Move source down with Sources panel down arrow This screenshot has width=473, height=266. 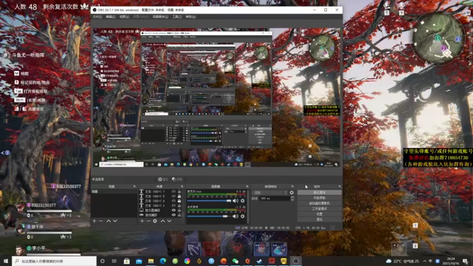pos(169,221)
